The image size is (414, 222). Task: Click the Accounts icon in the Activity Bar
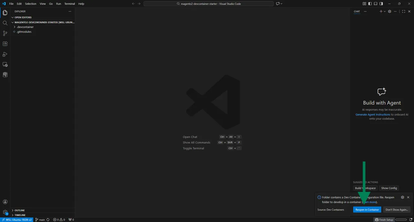pos(5,202)
